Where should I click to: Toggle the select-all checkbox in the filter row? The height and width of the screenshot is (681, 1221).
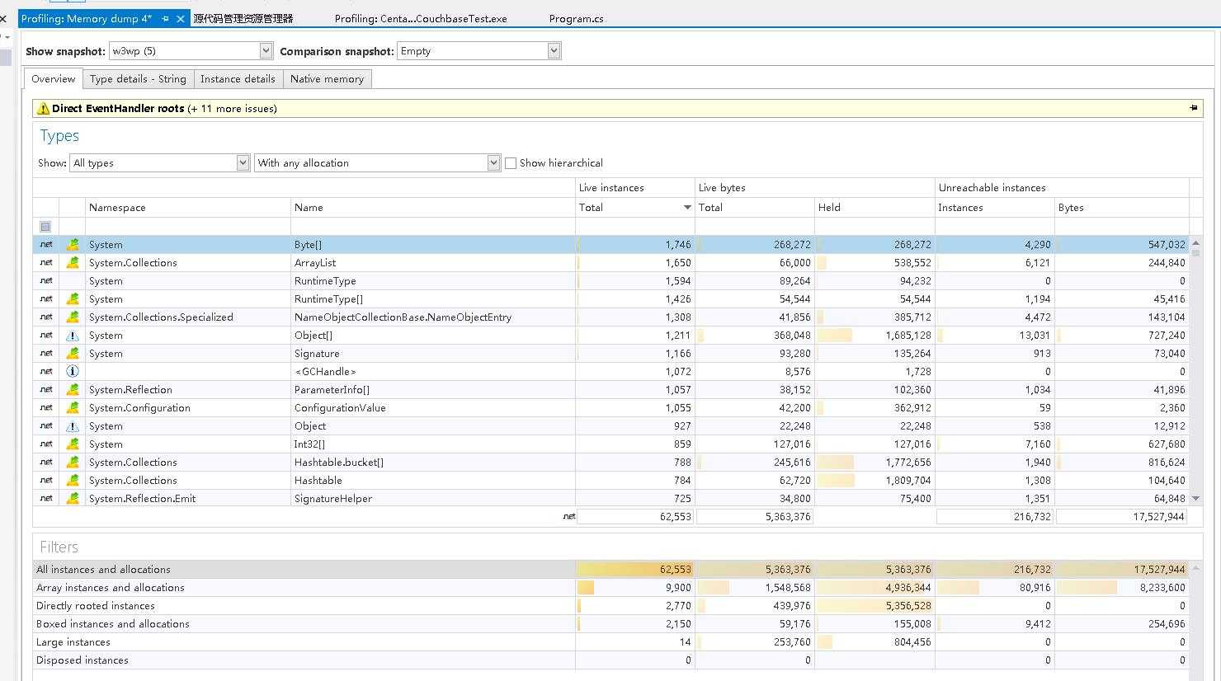[45, 227]
